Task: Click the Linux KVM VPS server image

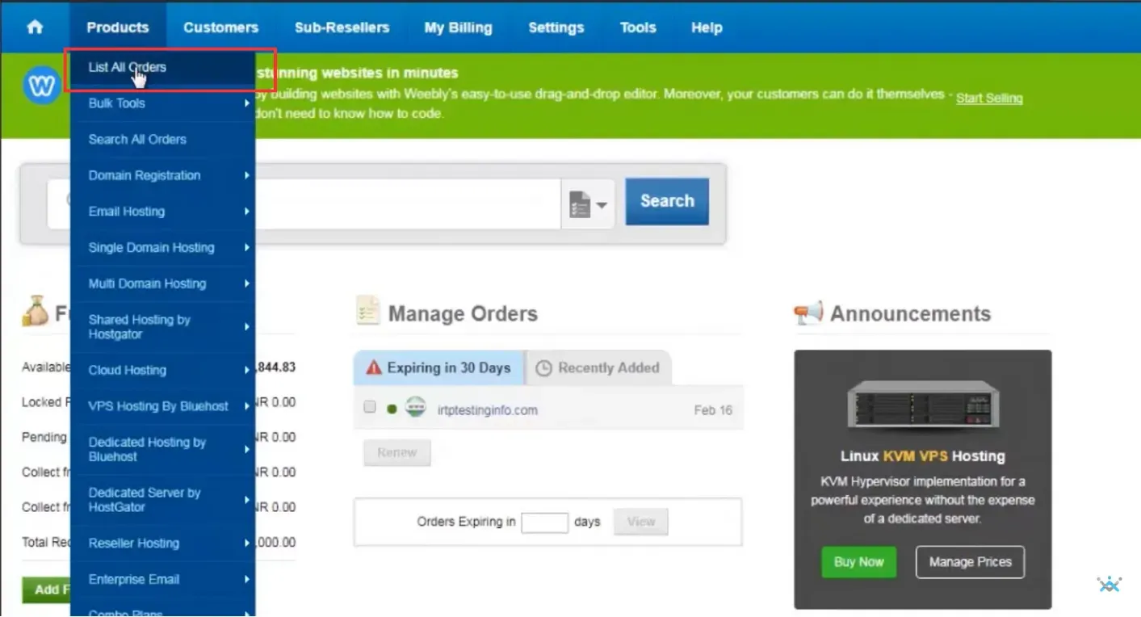Action: pyautogui.click(x=923, y=406)
